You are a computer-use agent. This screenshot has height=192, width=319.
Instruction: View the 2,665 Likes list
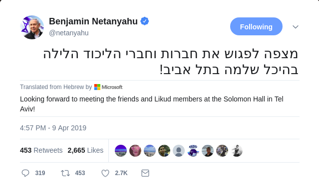pos(85,150)
